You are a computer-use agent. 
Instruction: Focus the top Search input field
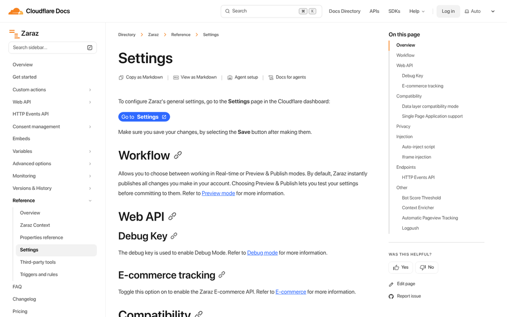pos(271,11)
